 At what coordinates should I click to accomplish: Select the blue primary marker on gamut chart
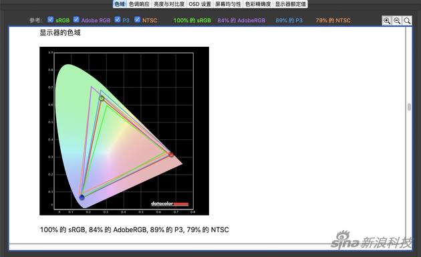82,197
